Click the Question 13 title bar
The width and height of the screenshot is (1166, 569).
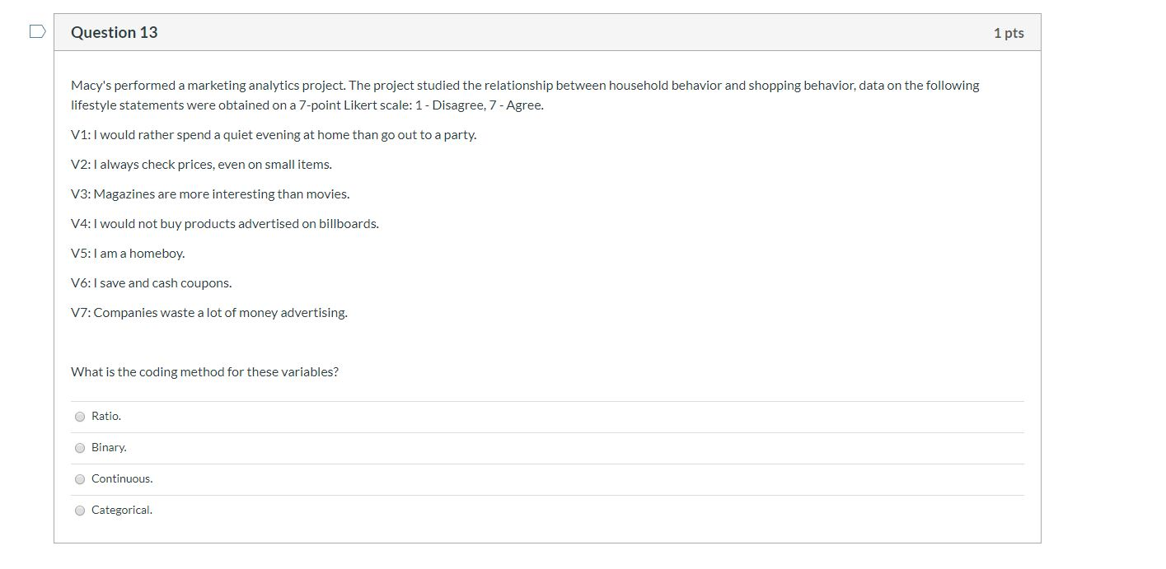pos(546,32)
